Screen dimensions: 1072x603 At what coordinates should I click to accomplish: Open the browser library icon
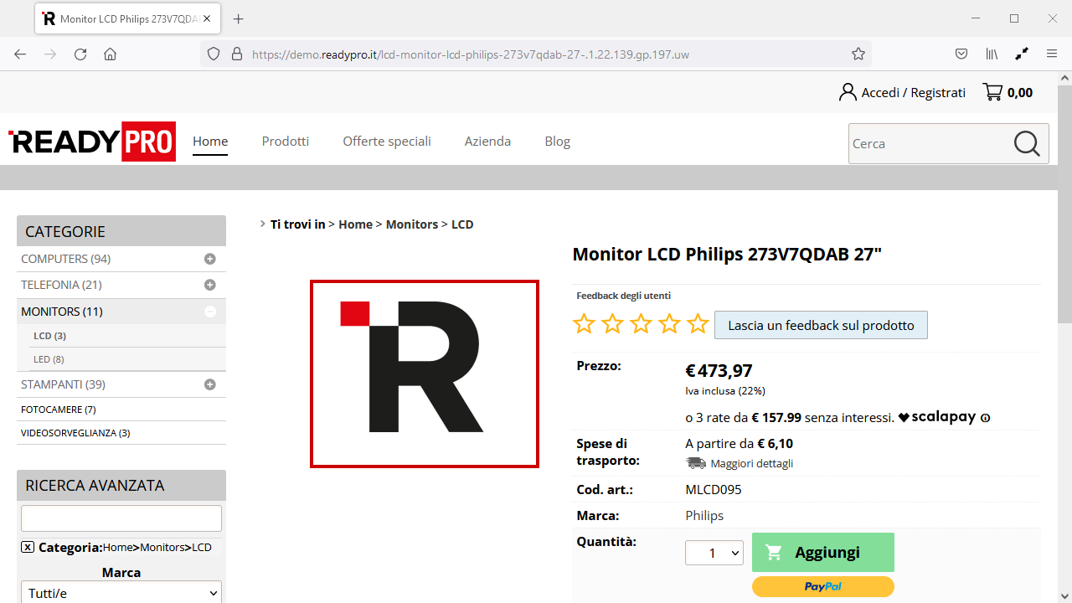(x=992, y=54)
